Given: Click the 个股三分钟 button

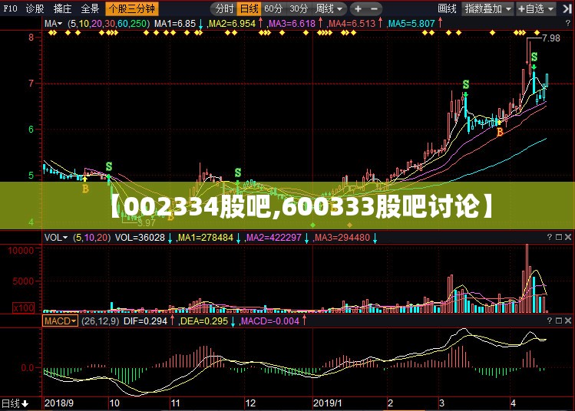Looking at the screenshot, I should point(132,8).
